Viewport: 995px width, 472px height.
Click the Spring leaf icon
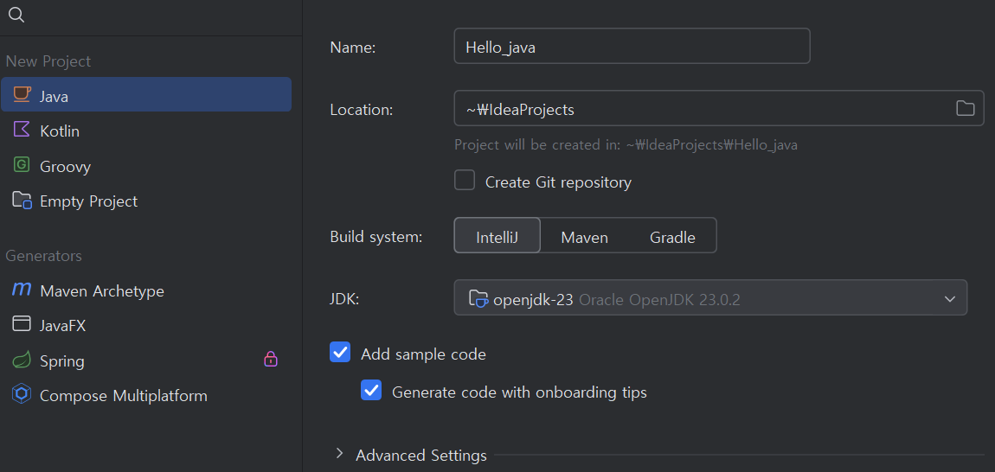tap(22, 360)
